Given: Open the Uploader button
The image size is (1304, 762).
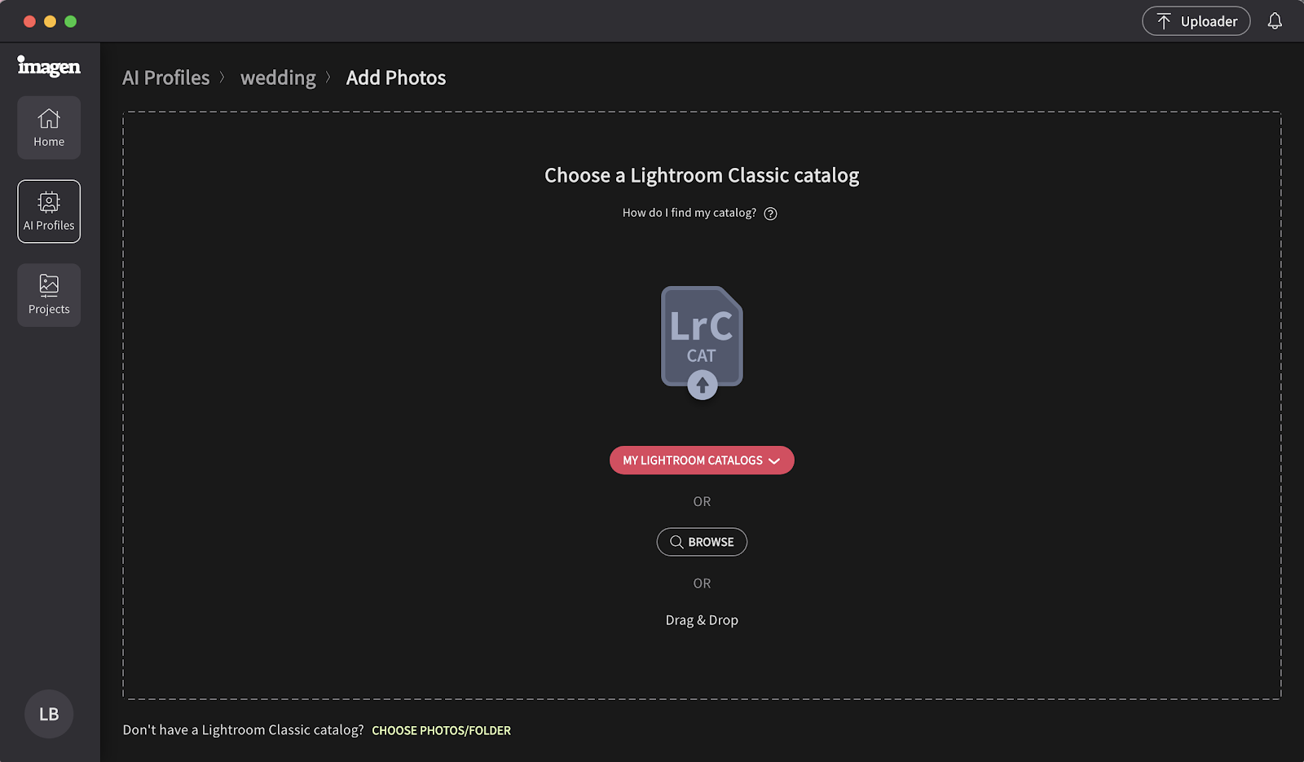Looking at the screenshot, I should click(1196, 21).
